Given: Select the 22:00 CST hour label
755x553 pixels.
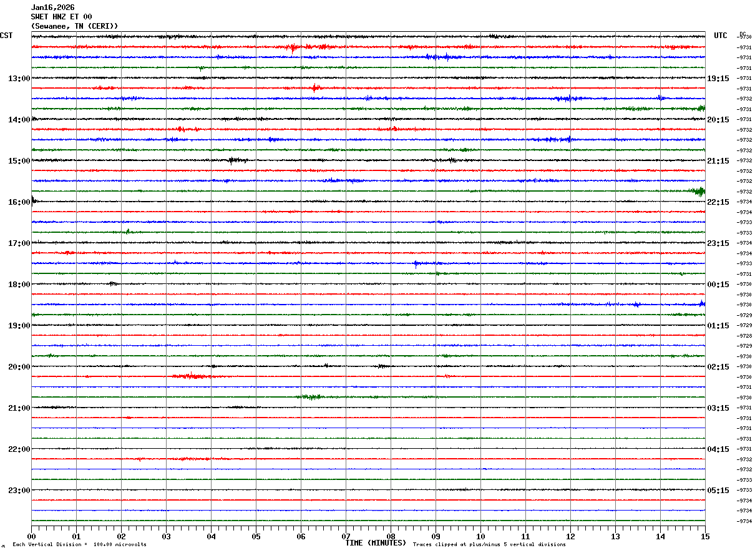Looking at the screenshot, I should click(19, 449).
